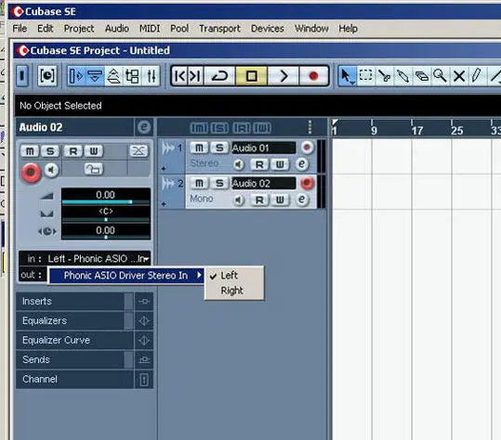
Task: Select the Eraser tool
Action: [421, 76]
